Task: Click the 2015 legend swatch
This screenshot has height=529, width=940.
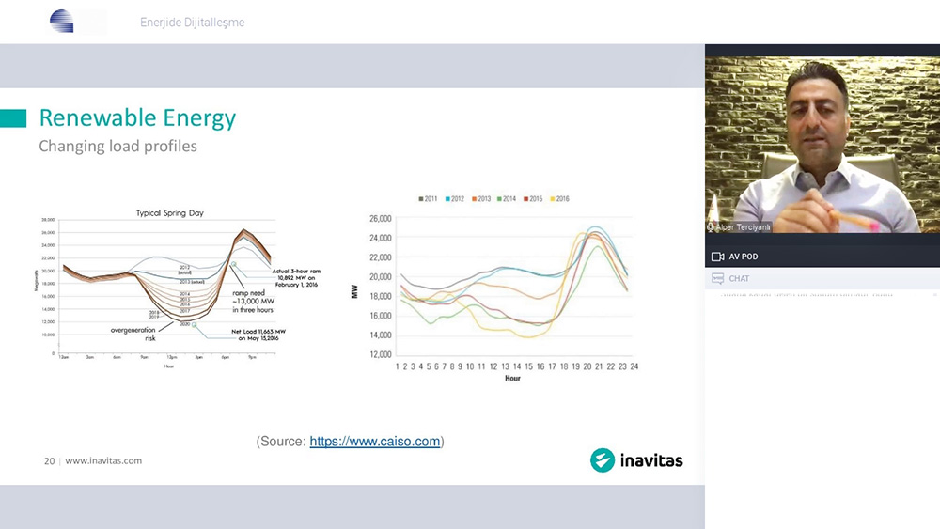Action: [525, 199]
